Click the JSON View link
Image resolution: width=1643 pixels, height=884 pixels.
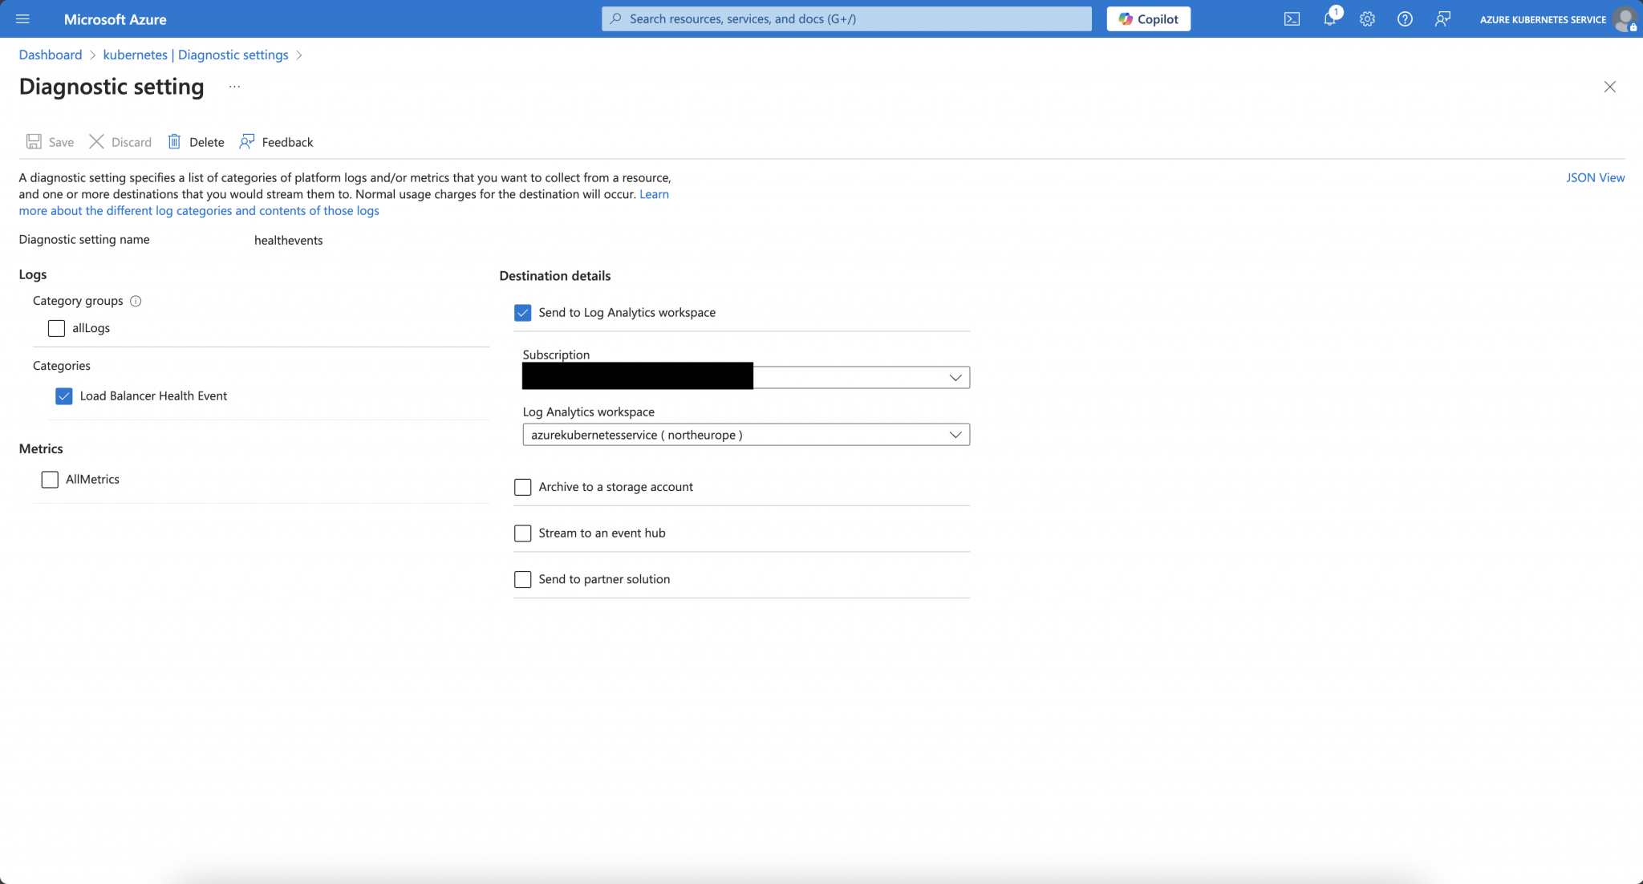pyautogui.click(x=1596, y=177)
